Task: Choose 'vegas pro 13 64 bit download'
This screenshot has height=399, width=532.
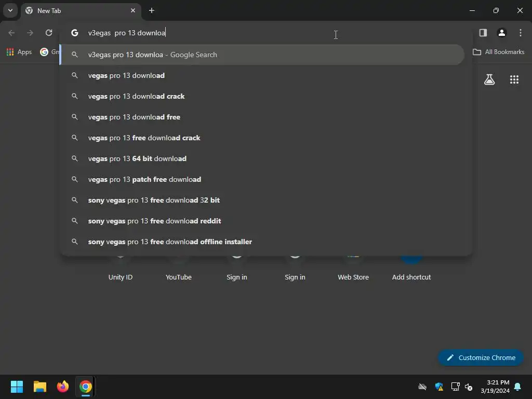Action: (262, 158)
